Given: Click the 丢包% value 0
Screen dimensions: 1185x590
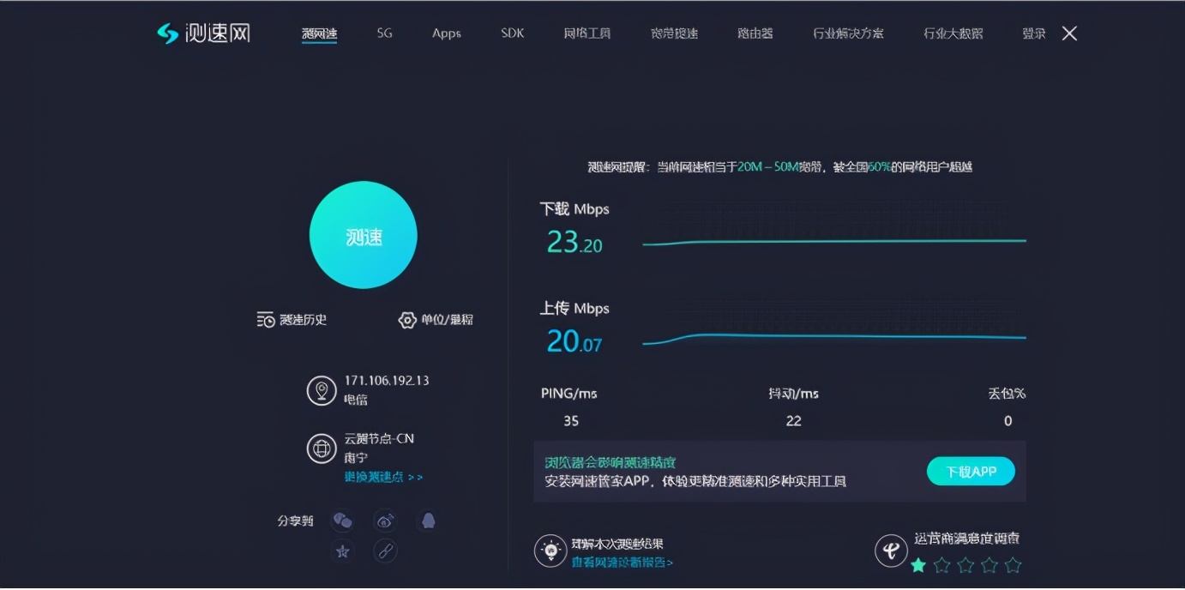Looking at the screenshot, I should click(1008, 421).
